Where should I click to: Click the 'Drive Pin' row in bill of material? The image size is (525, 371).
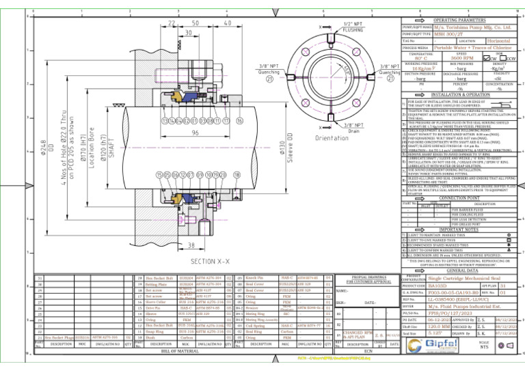point(183,308)
